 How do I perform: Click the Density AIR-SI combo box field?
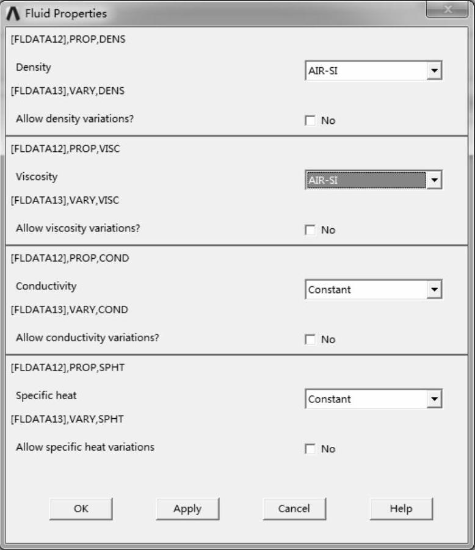point(365,71)
